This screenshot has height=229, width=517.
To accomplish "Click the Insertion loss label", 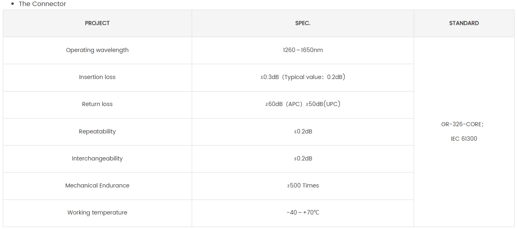I will tap(97, 77).
